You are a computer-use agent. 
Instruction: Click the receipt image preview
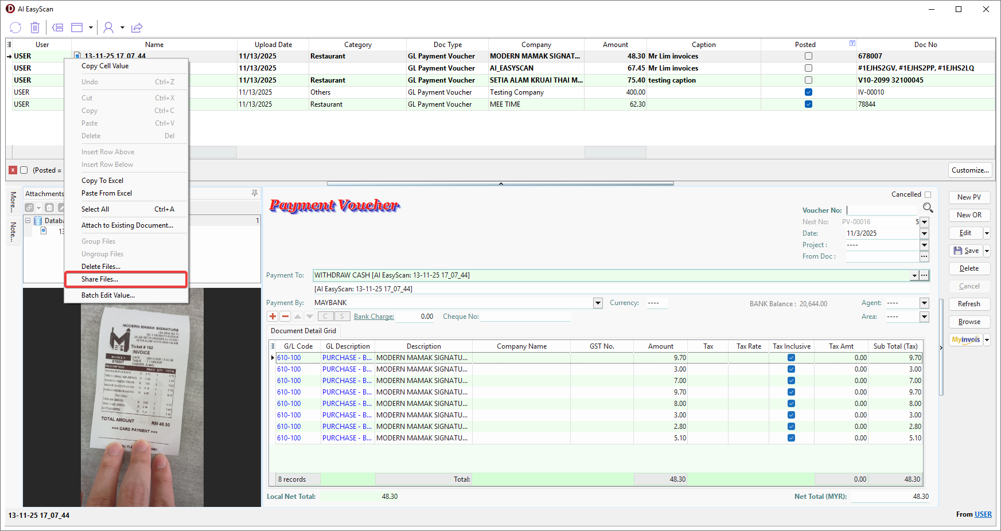[x=142, y=397]
